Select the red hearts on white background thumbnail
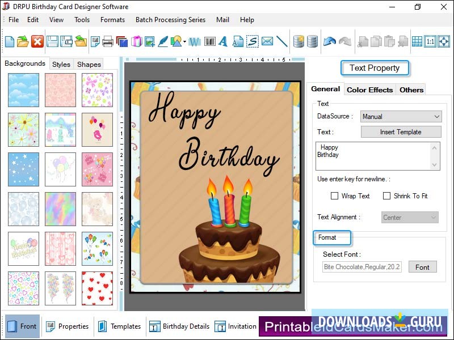Image resolution: width=454 pixels, height=340 pixels. (x=97, y=288)
